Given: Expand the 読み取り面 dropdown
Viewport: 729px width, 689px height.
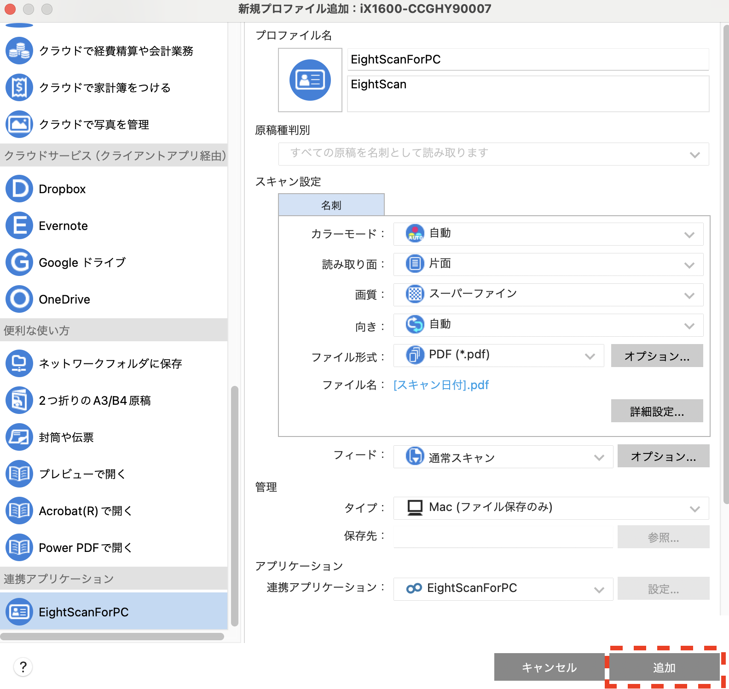Looking at the screenshot, I should (548, 264).
